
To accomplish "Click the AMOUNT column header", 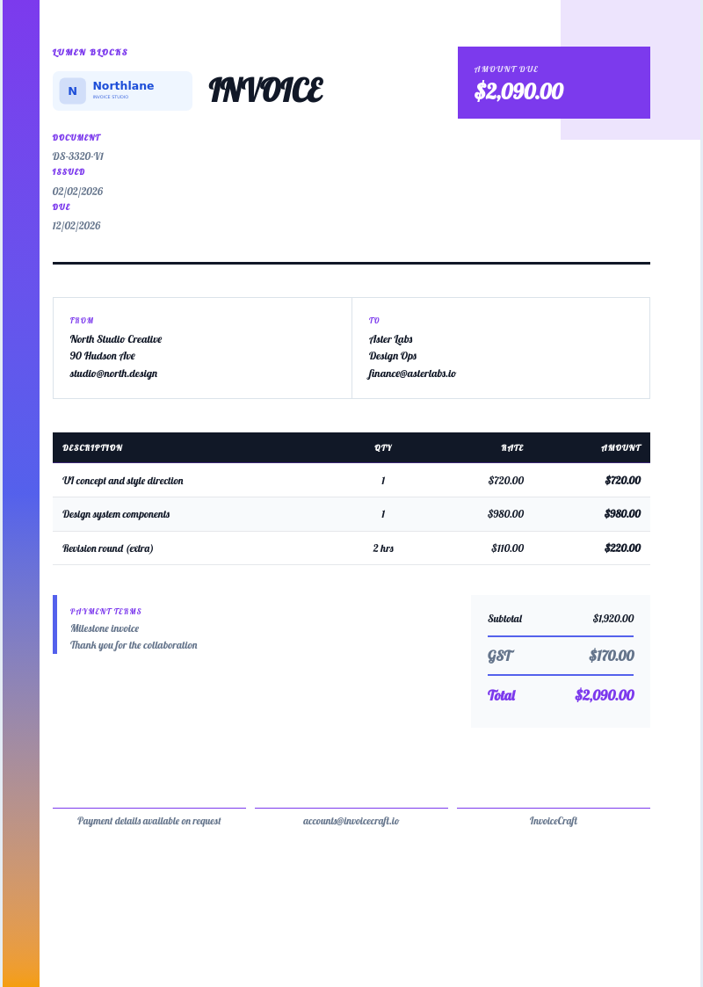I will (620, 447).
